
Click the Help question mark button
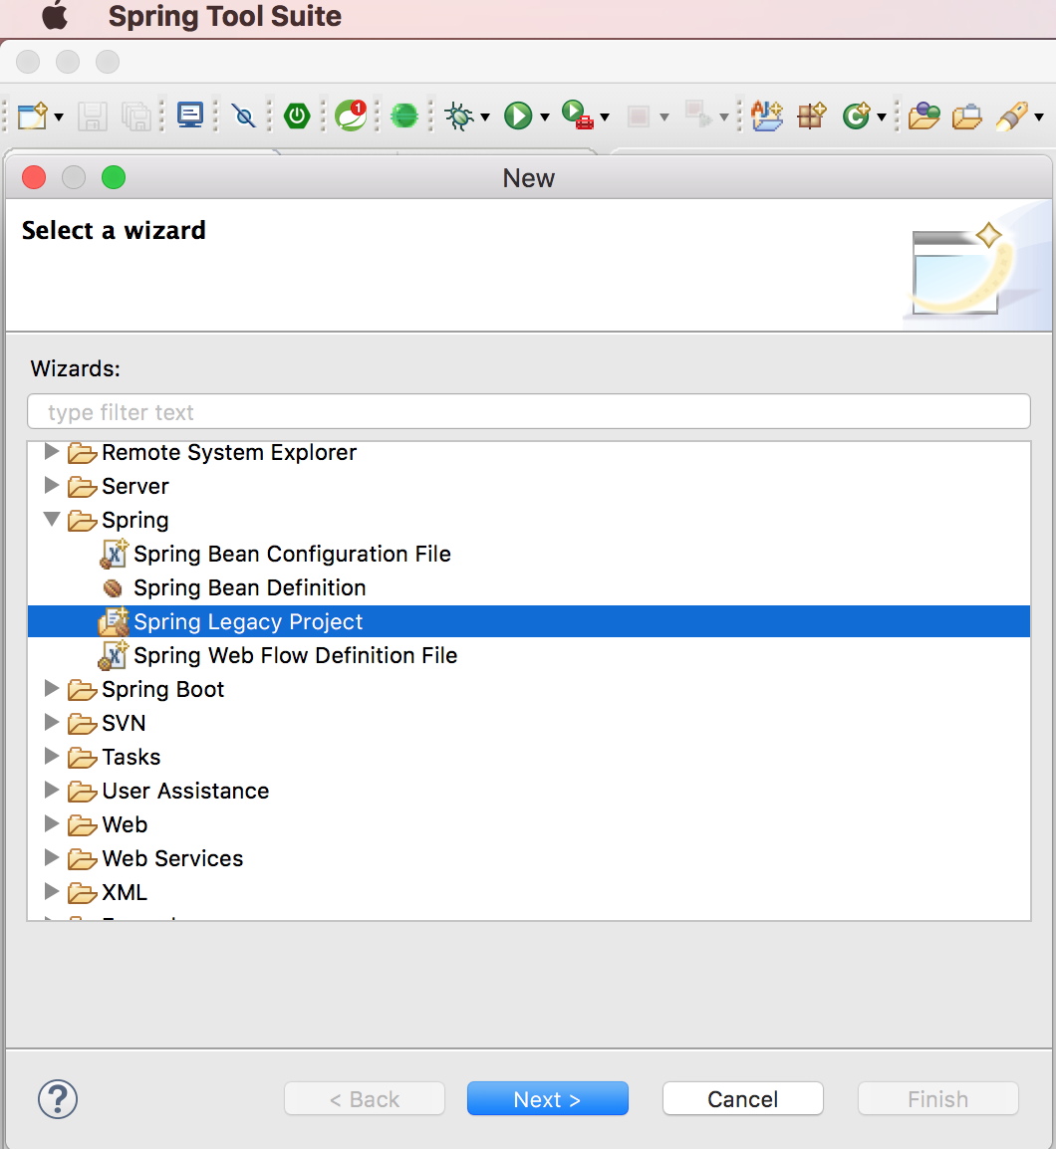[57, 1099]
